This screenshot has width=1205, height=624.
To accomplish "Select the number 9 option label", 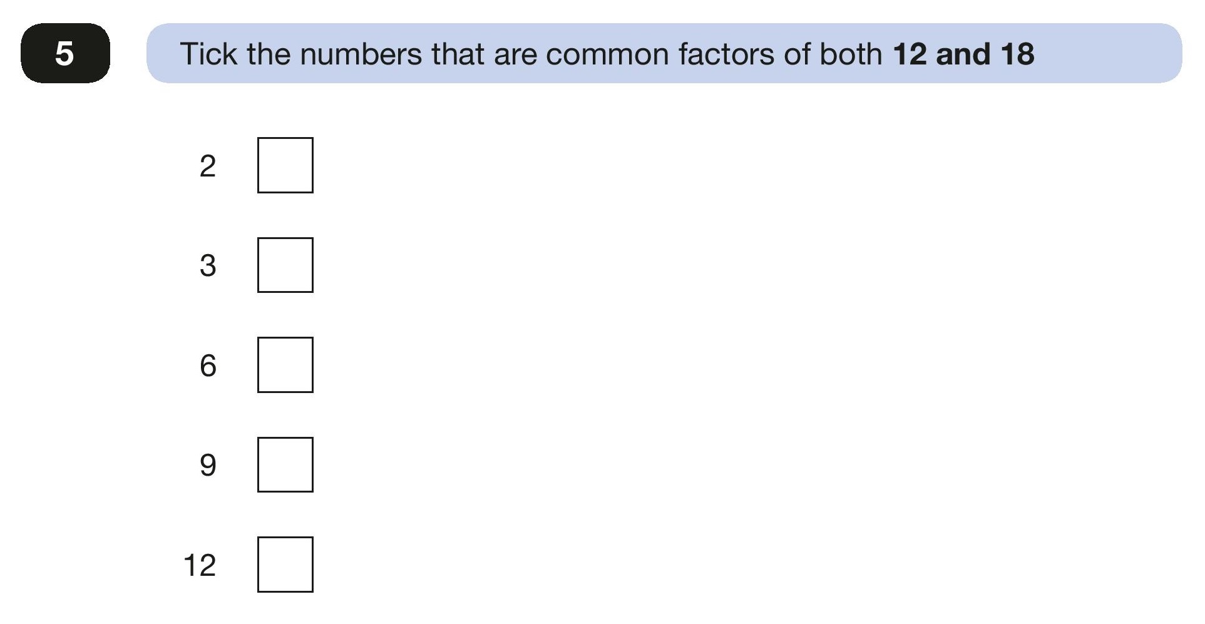I will coord(208,465).
